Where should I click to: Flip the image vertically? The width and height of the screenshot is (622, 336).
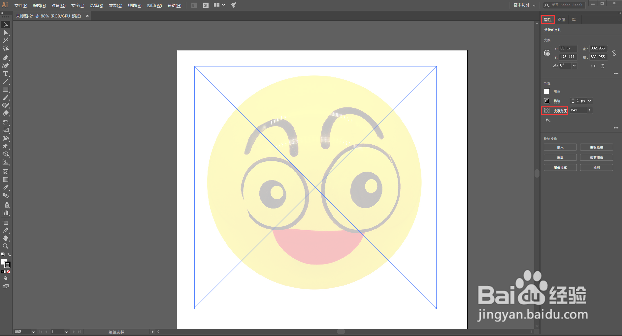pyautogui.click(x=603, y=66)
